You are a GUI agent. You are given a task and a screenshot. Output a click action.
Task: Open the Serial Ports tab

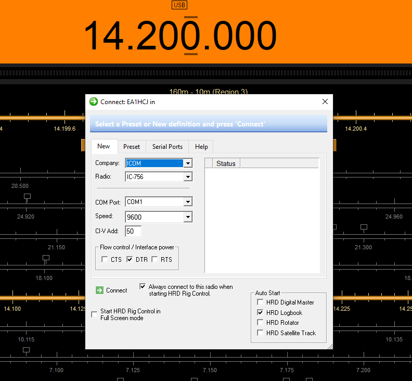coord(168,147)
